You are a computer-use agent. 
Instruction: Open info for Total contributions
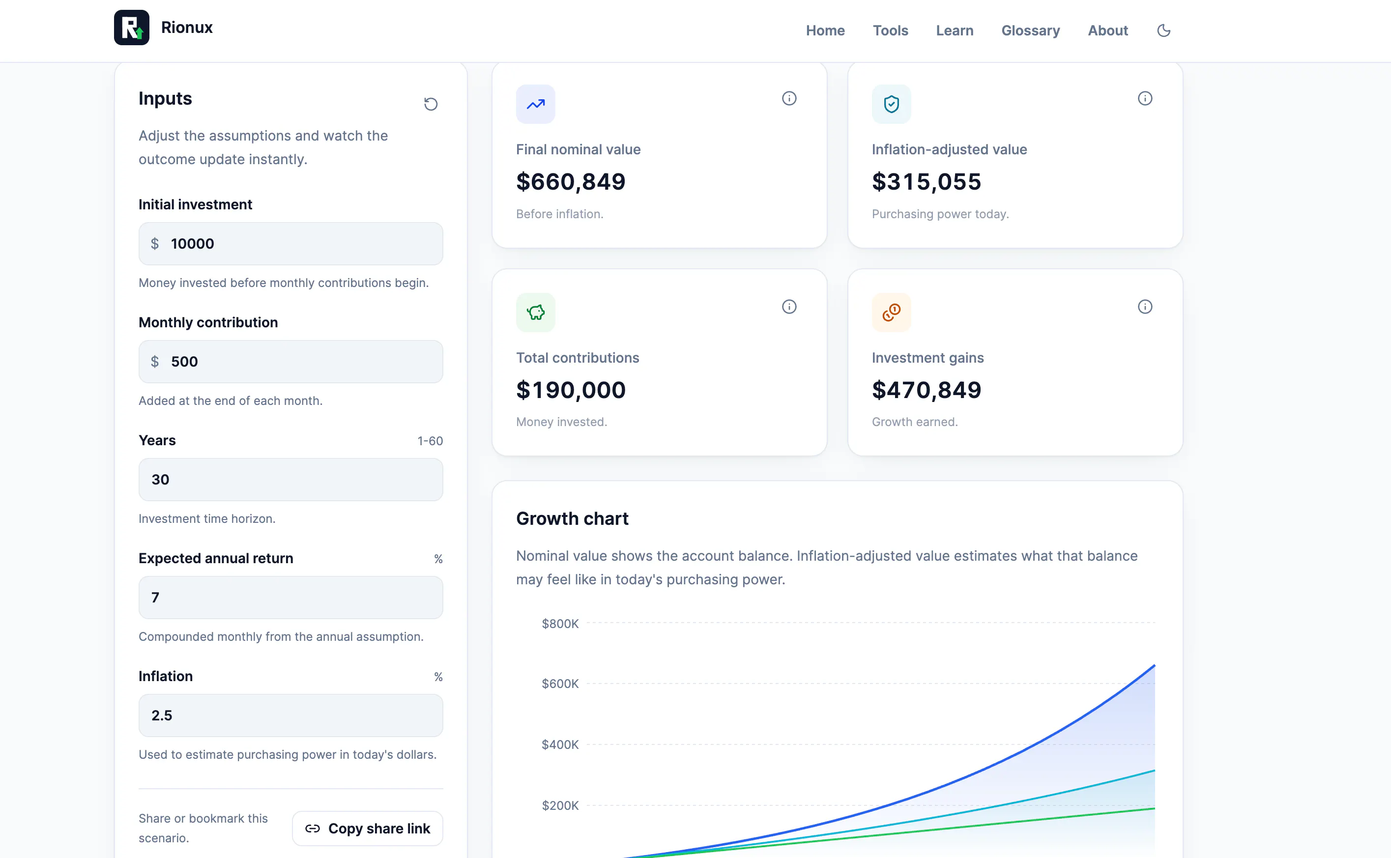tap(789, 307)
